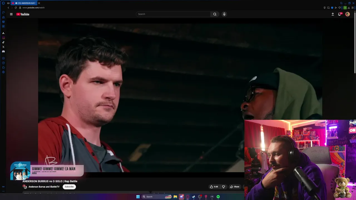Click the green extension icon in toolbar
The width and height of the screenshot is (356, 200).
tap(345, 7)
